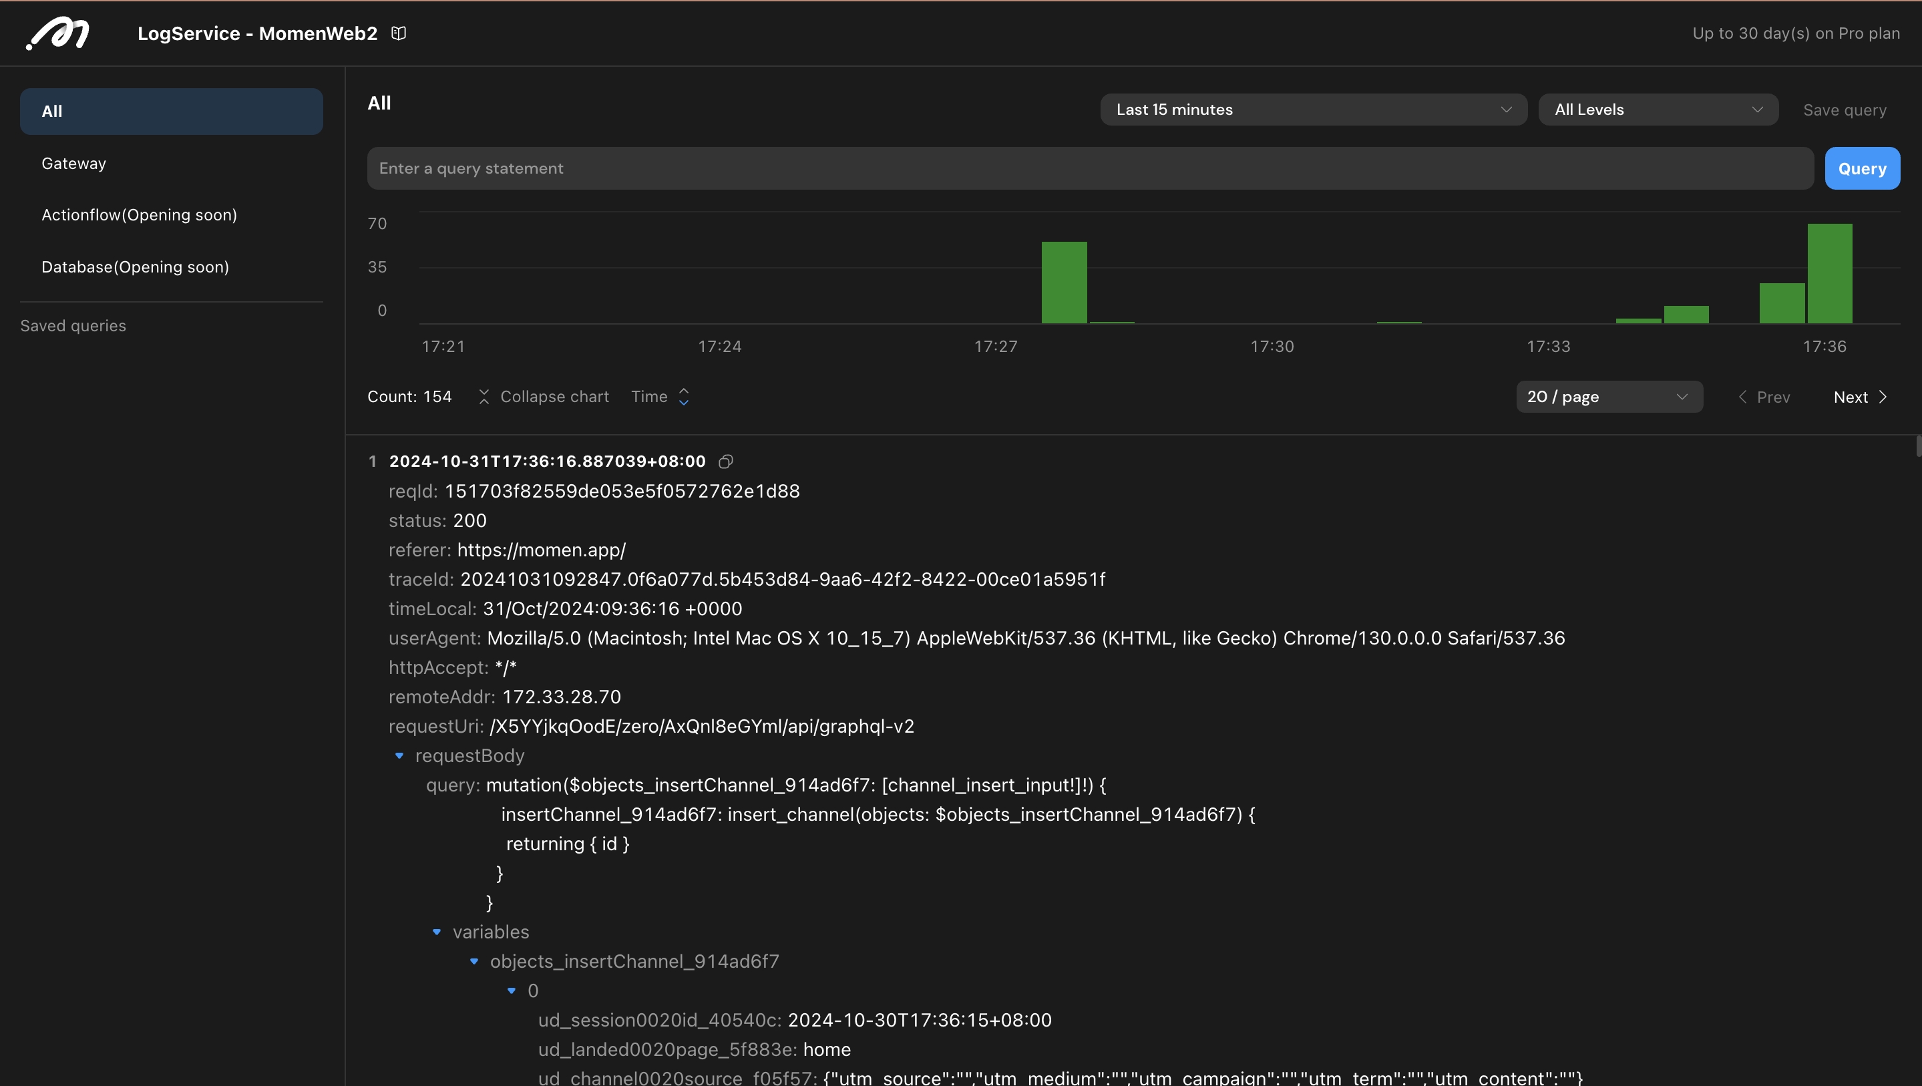
Task: Click the referer https://momen.app/ value
Action: [542, 550]
